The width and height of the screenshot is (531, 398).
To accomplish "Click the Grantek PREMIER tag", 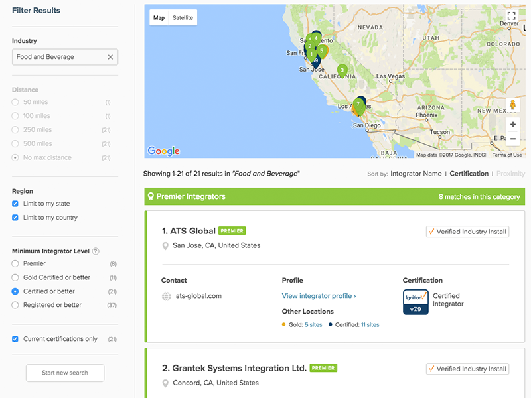I will coord(323,368).
